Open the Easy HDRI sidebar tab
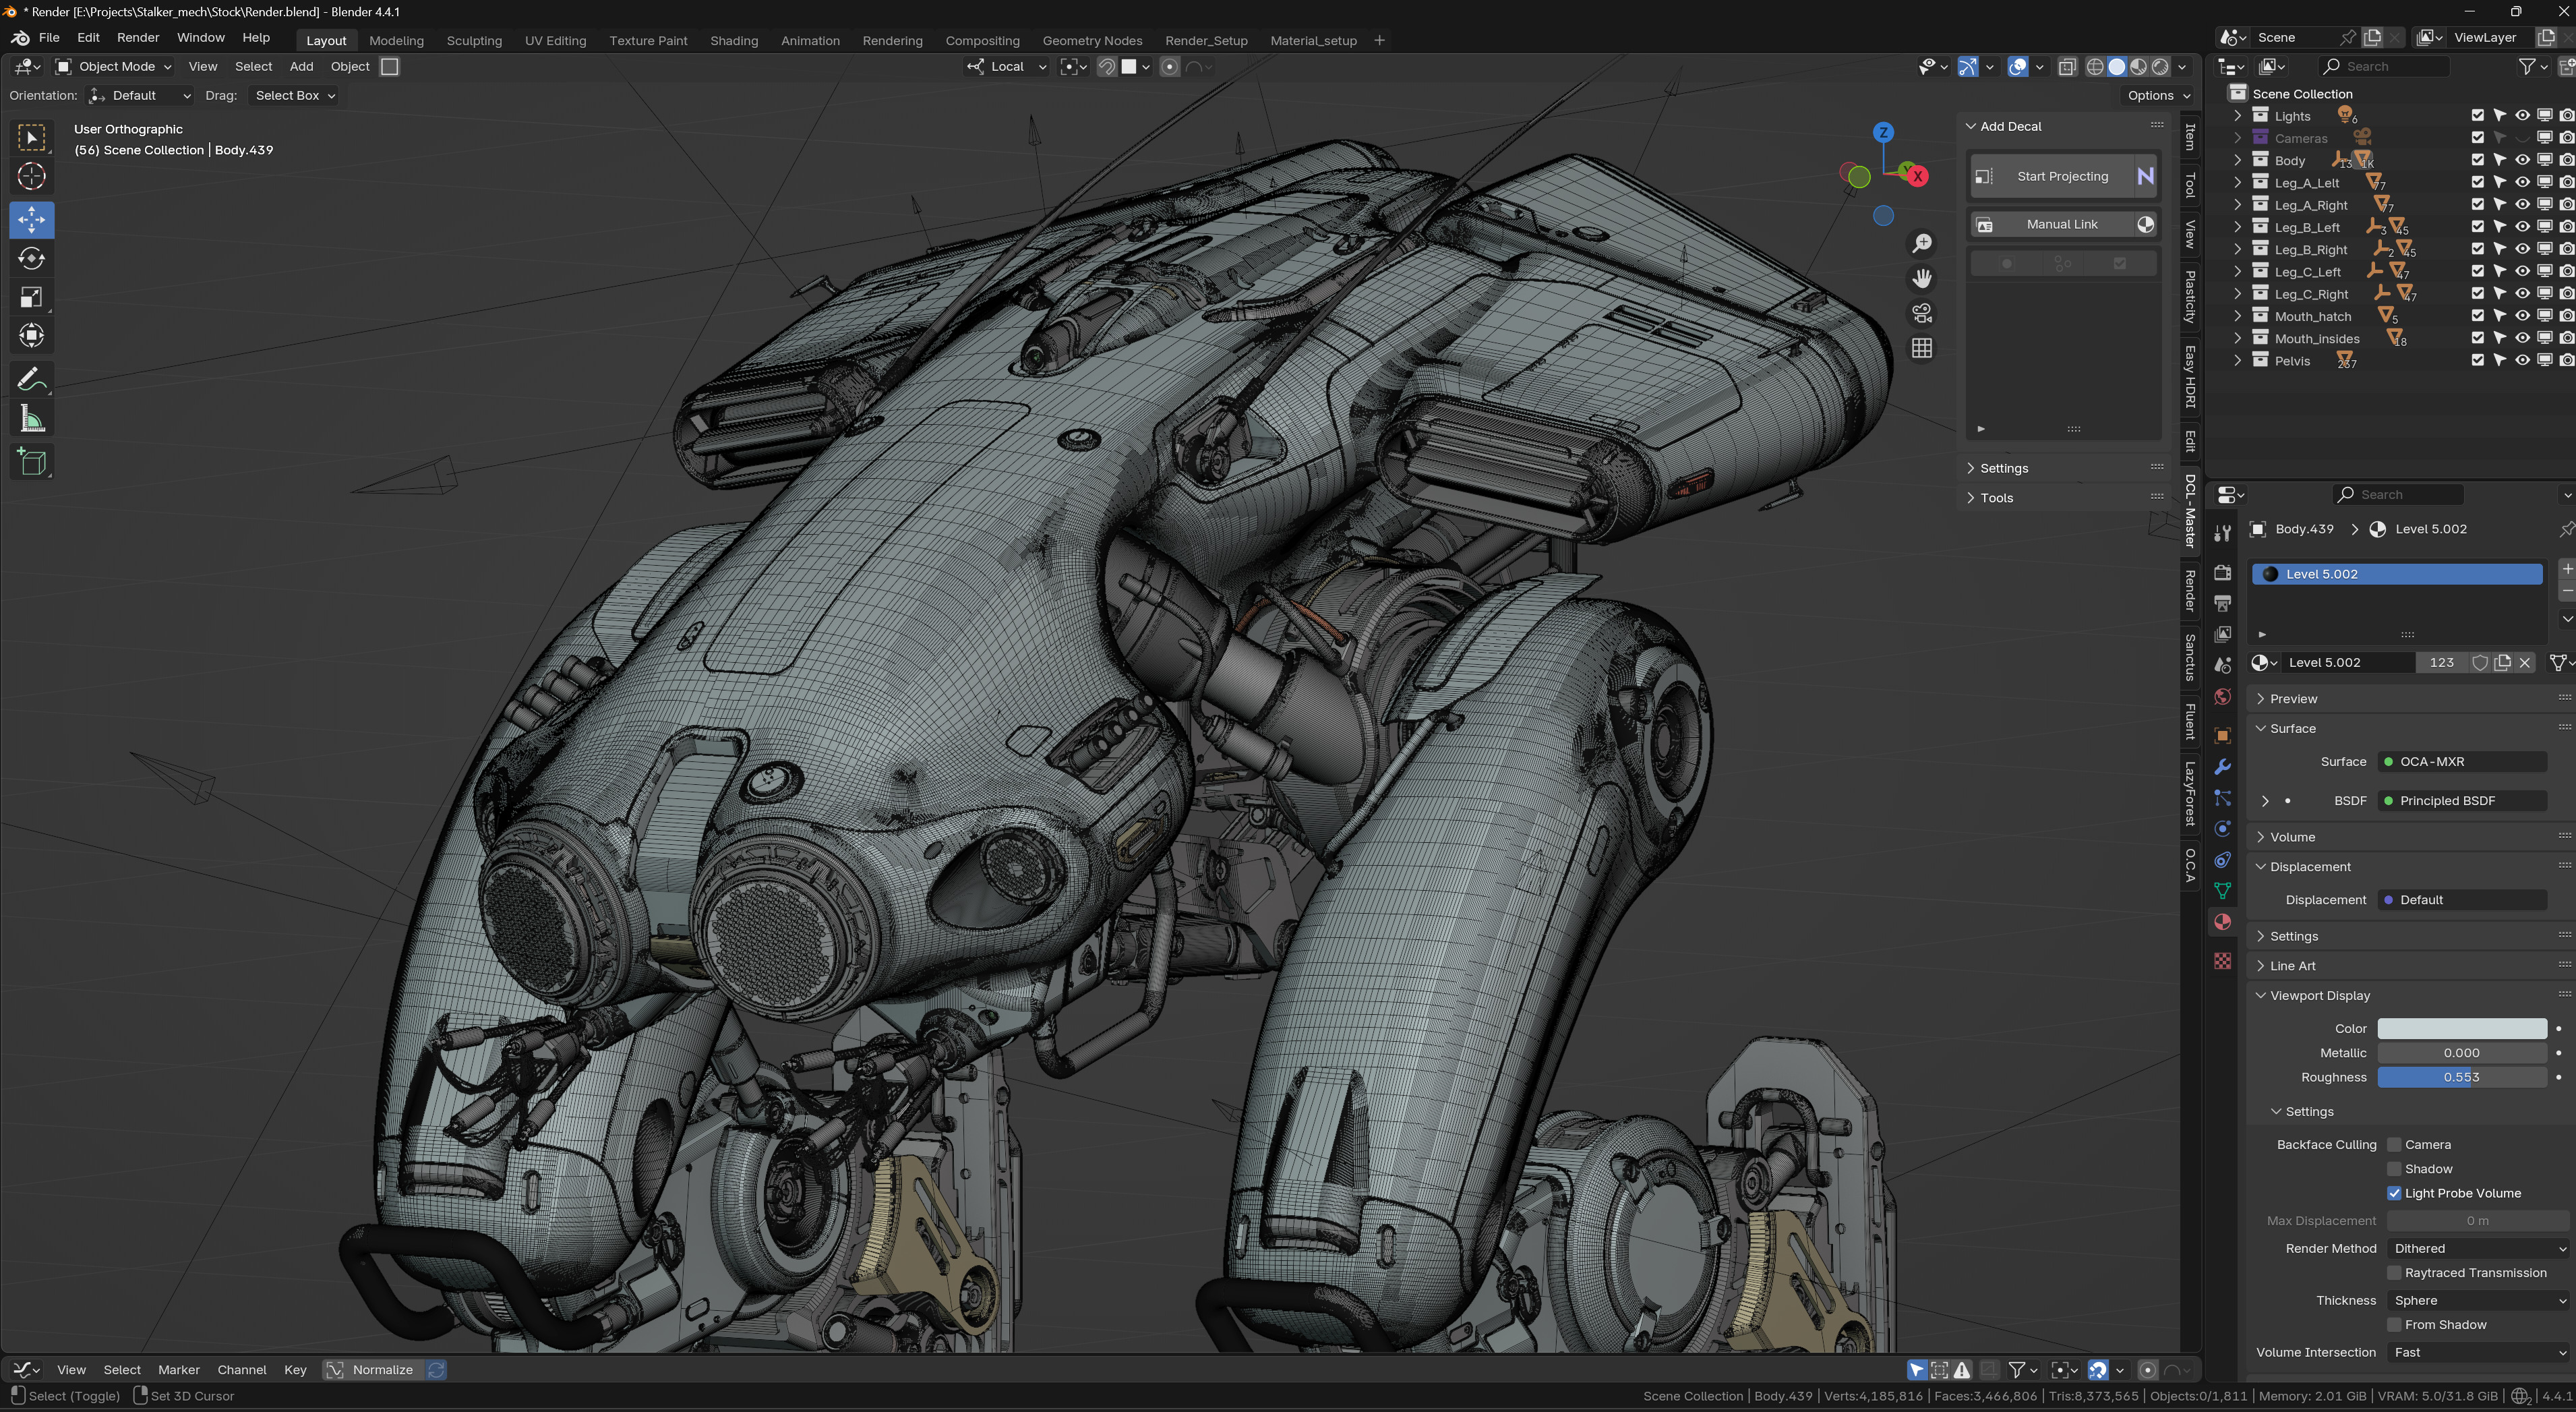 [x=2190, y=377]
